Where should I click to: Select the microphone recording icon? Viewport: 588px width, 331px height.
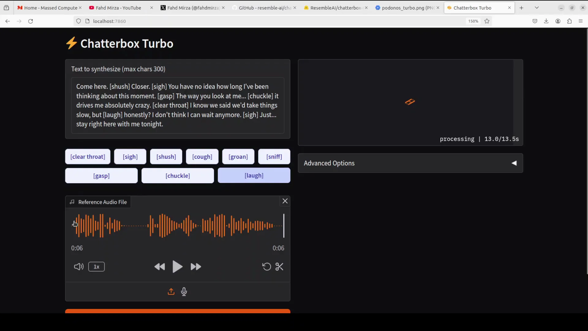point(184,291)
